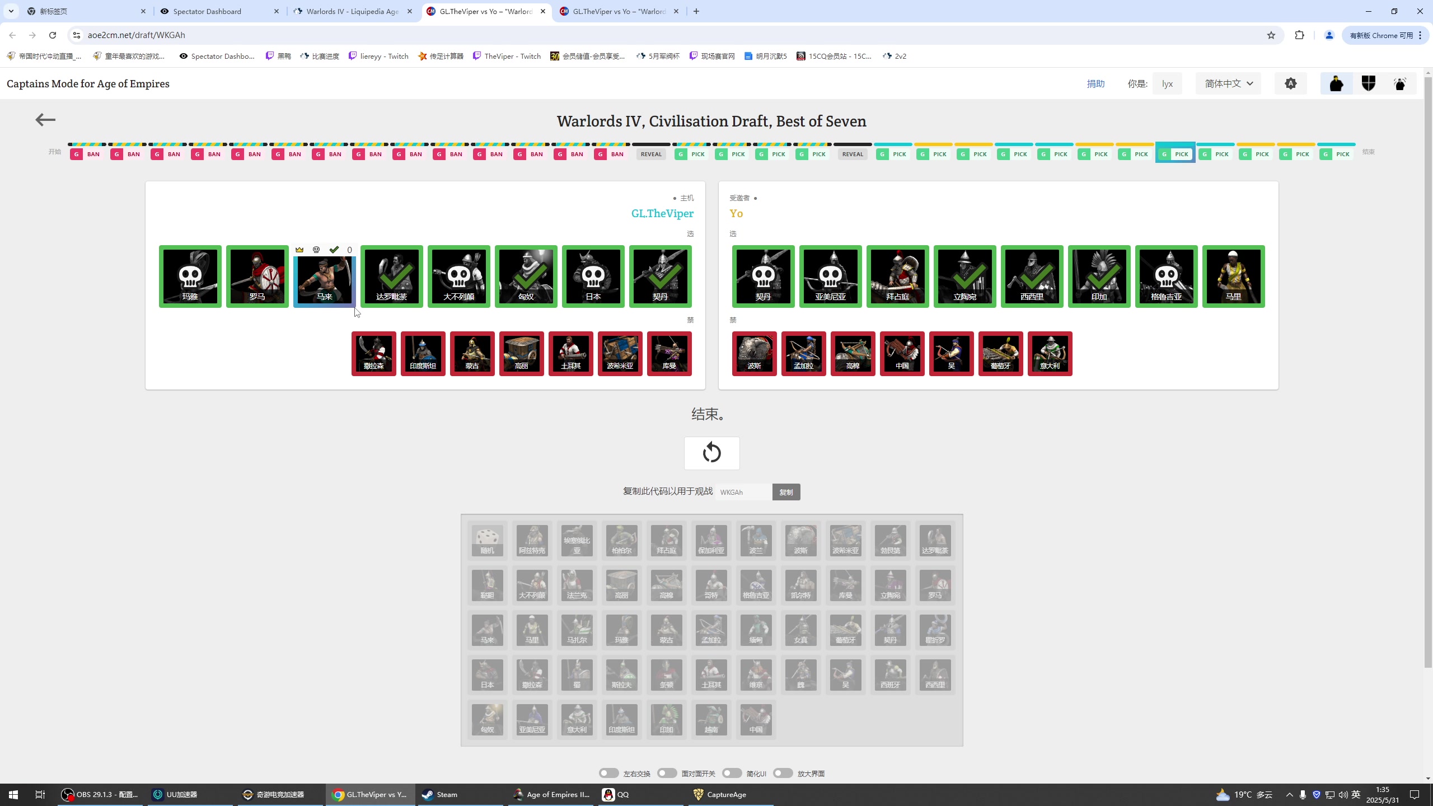Click the Captains Mode for Age of Empires title

point(88,83)
